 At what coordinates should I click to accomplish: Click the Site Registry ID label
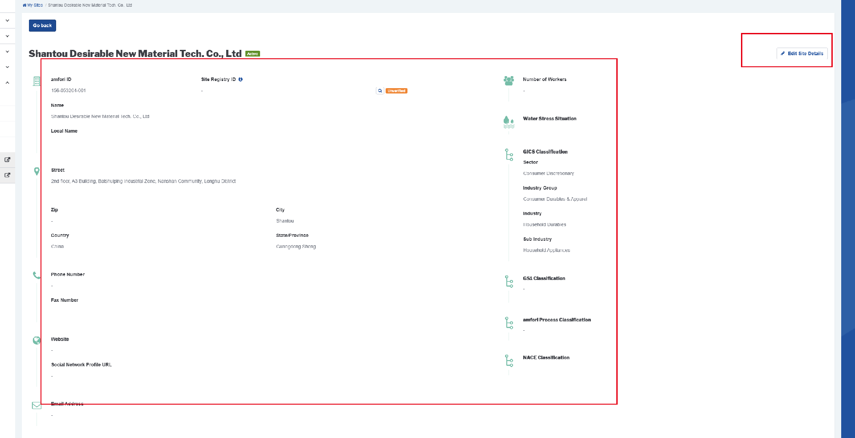(219, 79)
